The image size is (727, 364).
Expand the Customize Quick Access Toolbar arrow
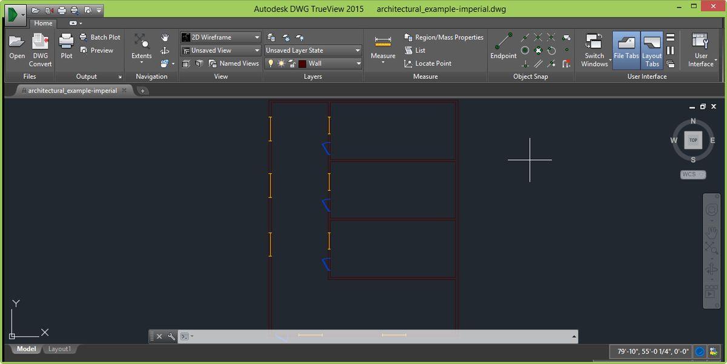99,10
